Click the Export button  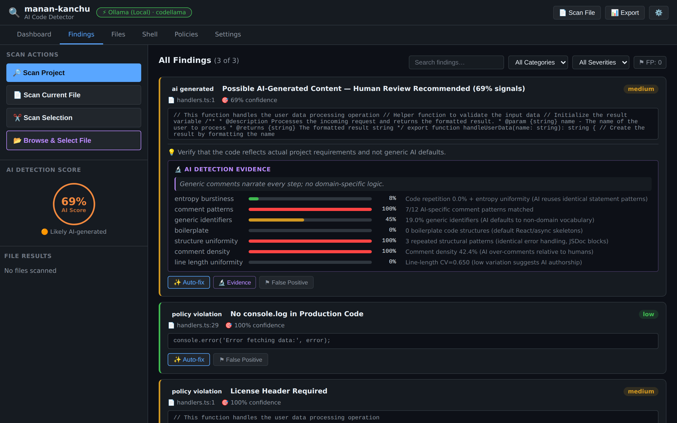click(625, 13)
